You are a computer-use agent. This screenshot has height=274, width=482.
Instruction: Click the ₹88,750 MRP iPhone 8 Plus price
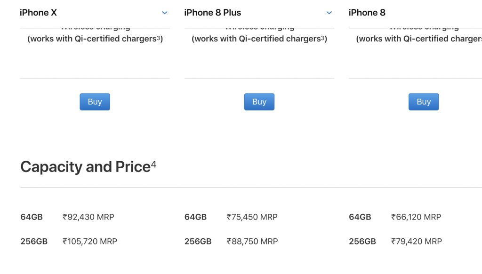[252, 242]
